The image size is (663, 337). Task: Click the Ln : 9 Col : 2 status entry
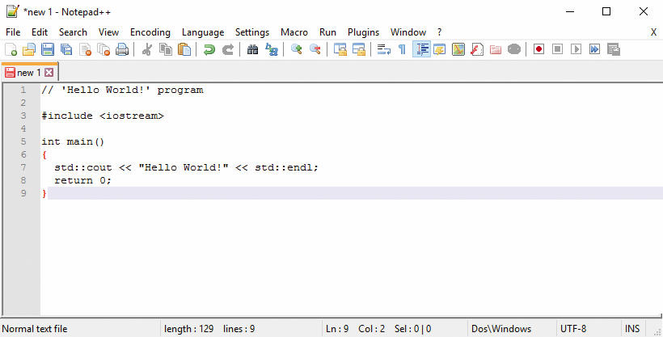355,329
